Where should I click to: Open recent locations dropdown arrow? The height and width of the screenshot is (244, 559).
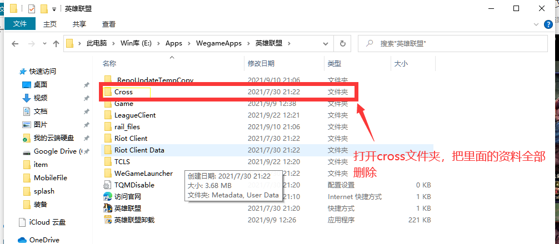pyautogui.click(x=44, y=43)
